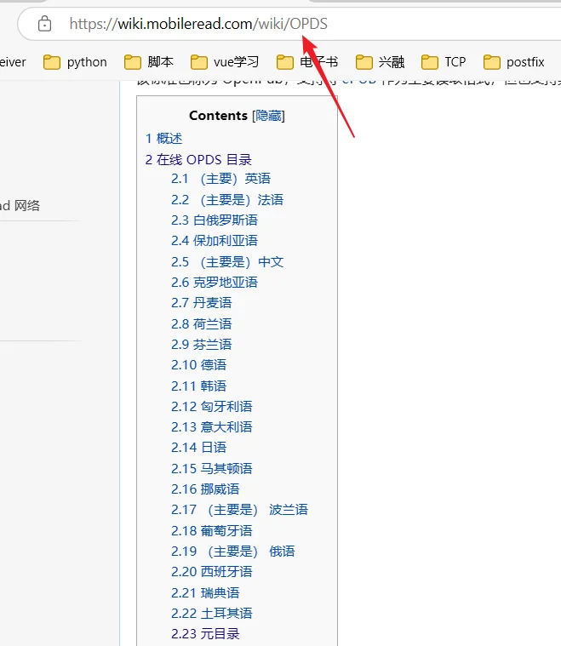Open the python bookmarks folder
Screen dimensions: 561x646
pyautogui.click(x=75, y=62)
